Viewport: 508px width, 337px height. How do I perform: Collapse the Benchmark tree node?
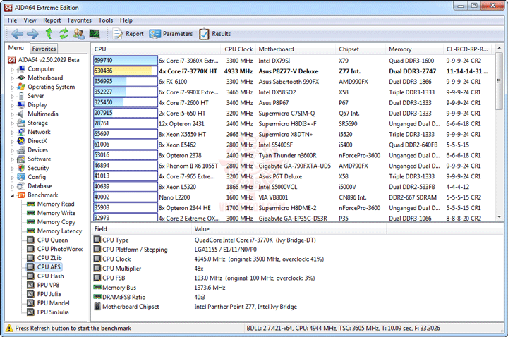[13, 195]
